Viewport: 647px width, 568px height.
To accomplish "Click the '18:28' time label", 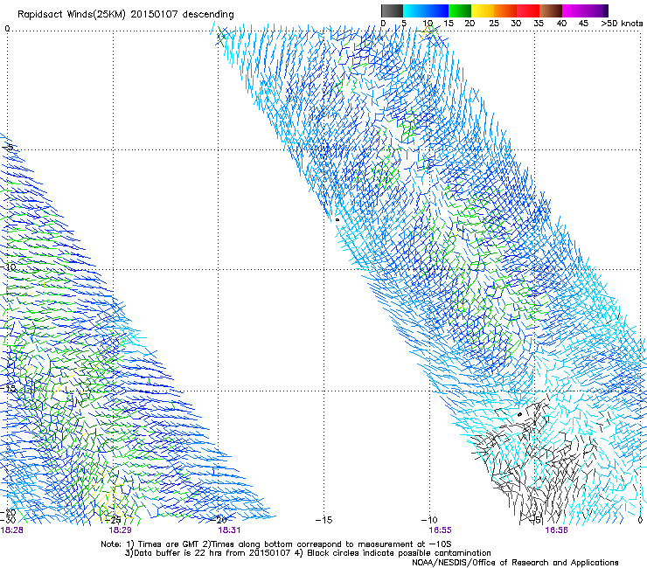I will 12,530.
